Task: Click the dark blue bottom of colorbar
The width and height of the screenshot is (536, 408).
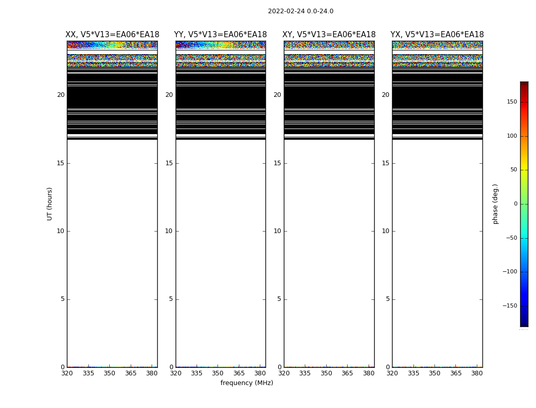Action: 524,323
